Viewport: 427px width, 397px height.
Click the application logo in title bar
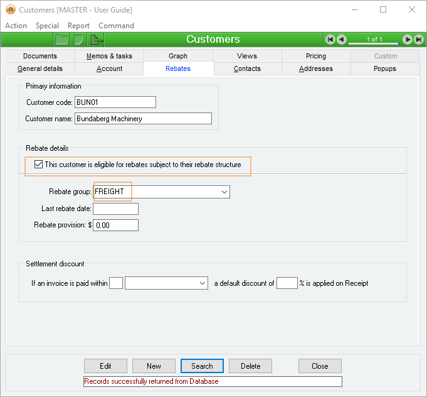point(10,10)
